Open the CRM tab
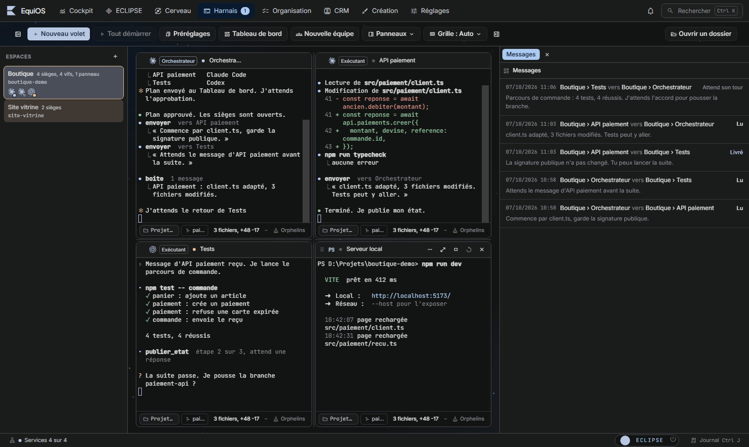 pos(337,11)
